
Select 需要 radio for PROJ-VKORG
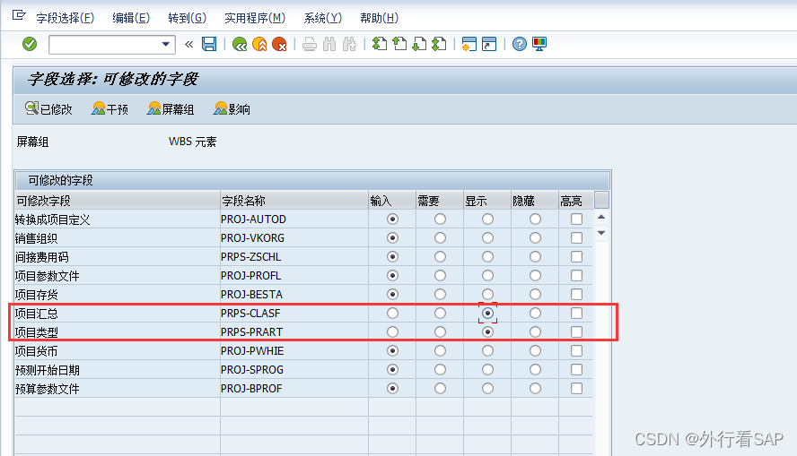440,238
